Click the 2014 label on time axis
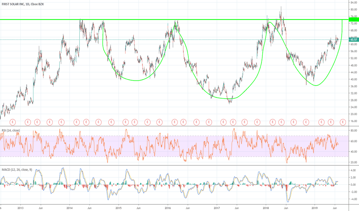 pyautogui.click(x=69, y=208)
